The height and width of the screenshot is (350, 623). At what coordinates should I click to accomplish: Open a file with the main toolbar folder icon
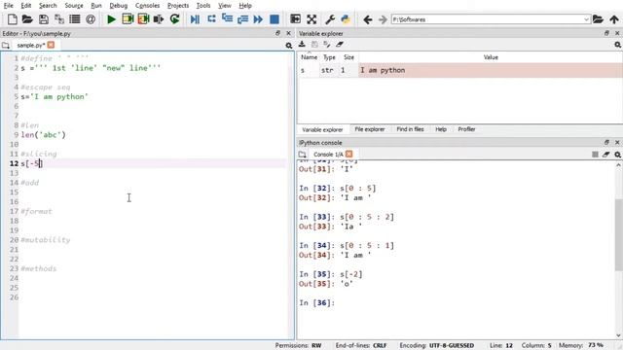click(x=27, y=19)
